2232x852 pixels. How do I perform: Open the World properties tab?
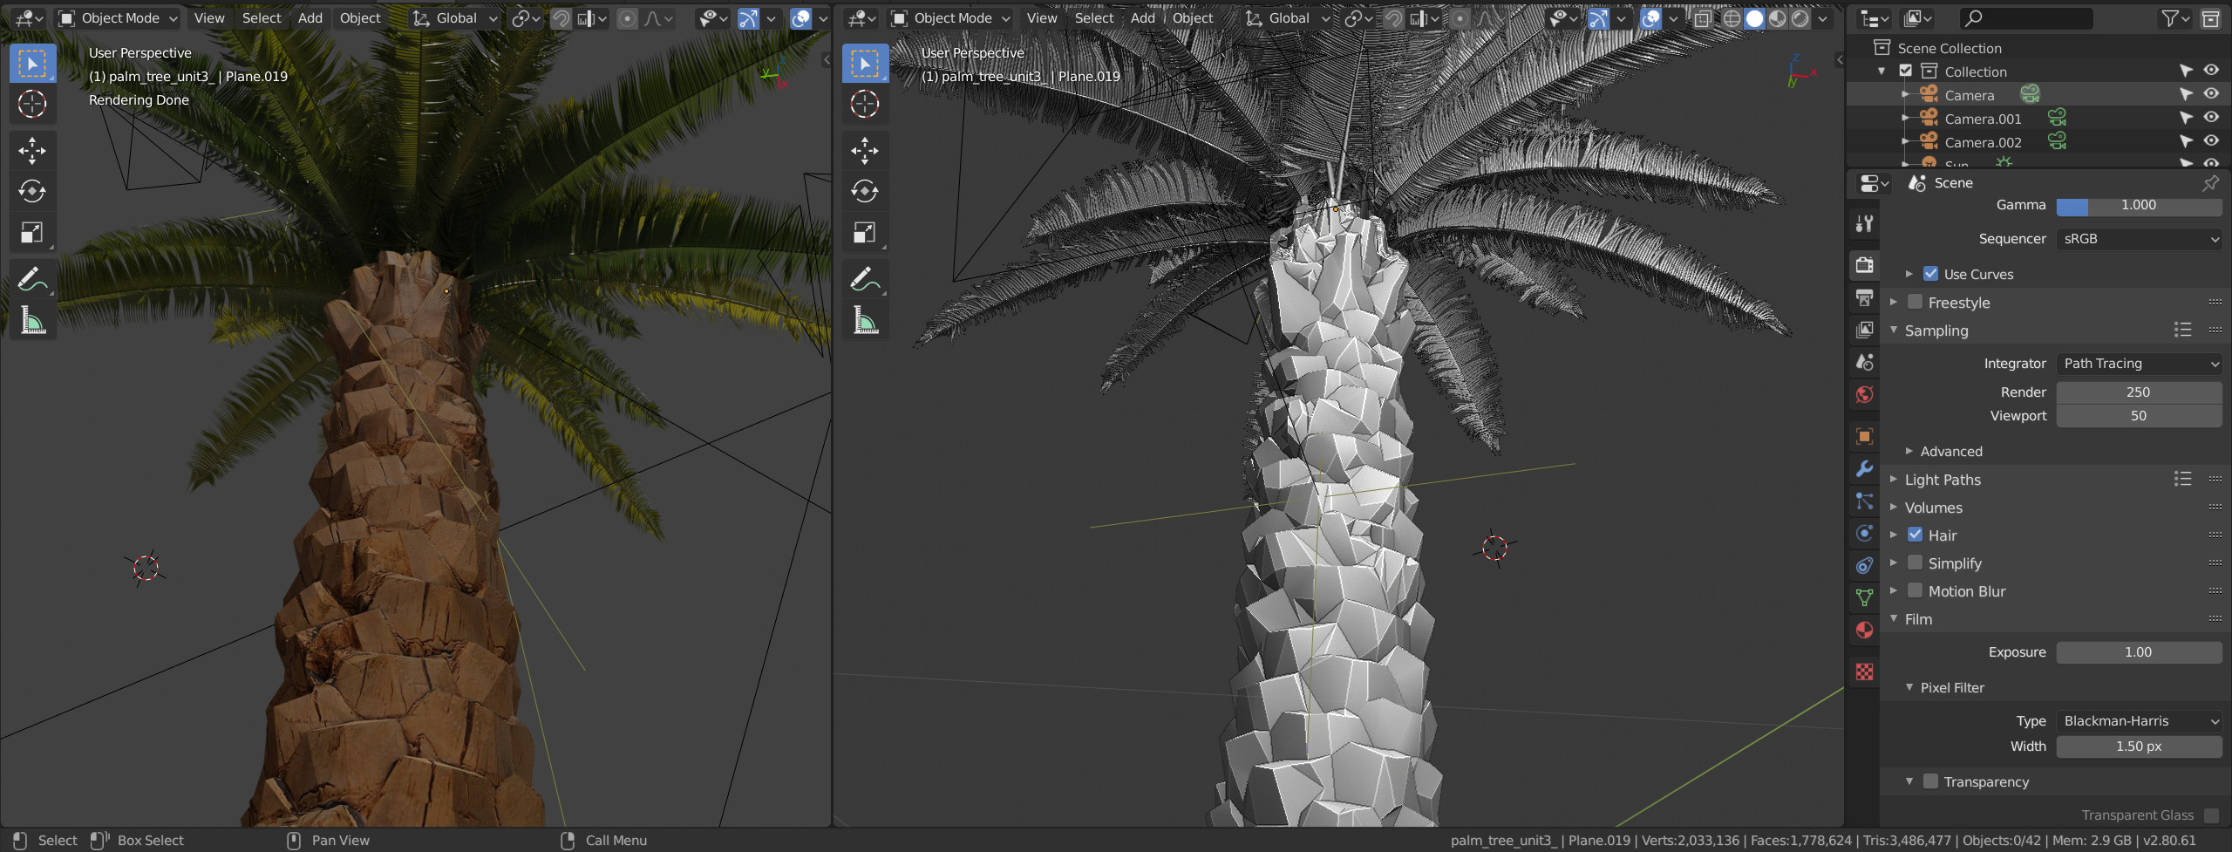point(1864,394)
